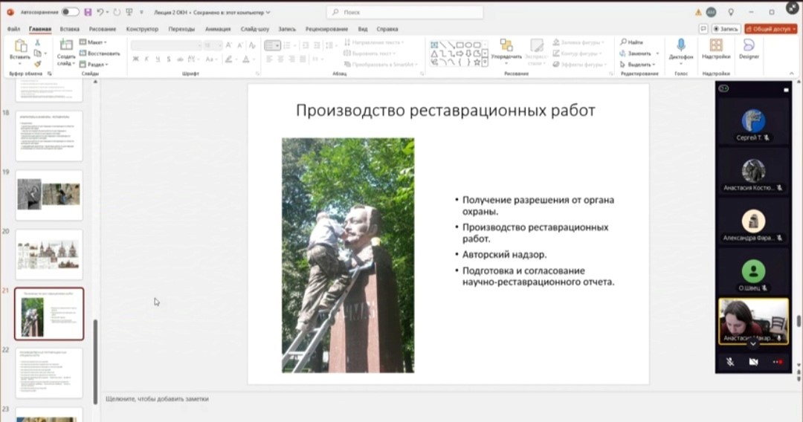This screenshot has width=803, height=422.
Task: Click the Надстройки add-ins icon
Action: coord(716,46)
